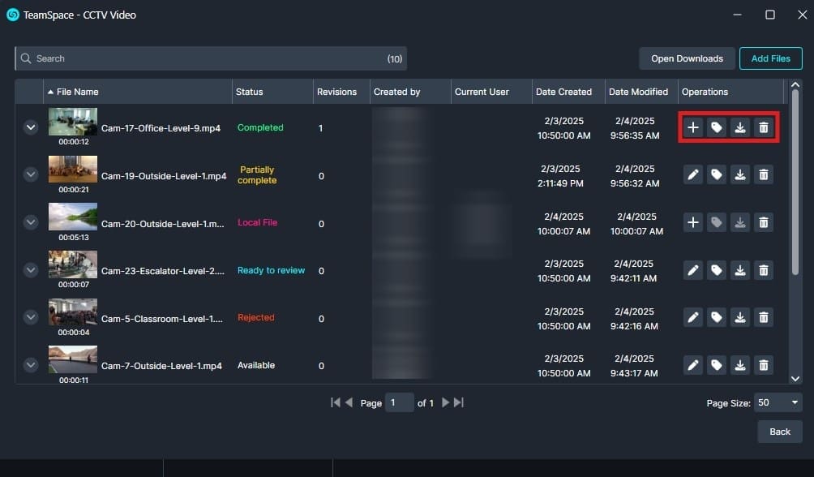The image size is (814, 477).
Task: Edit Cam-23-Escalator-Level-2 with pencil icon
Action: (693, 270)
